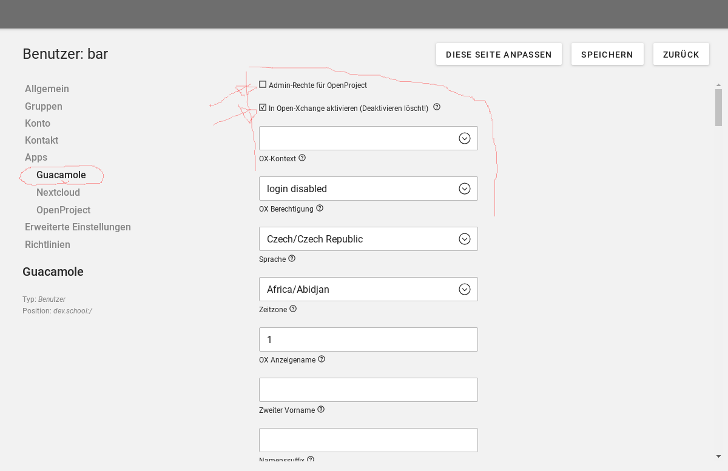
Task: Show help for Zeitzone field
Action: click(293, 309)
